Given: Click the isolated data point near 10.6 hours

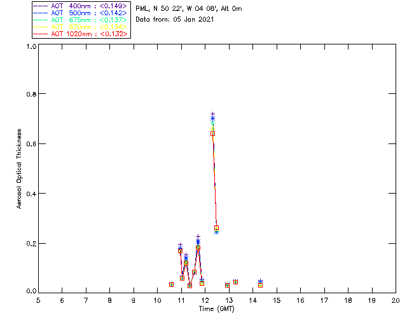Looking at the screenshot, I should point(171,284).
